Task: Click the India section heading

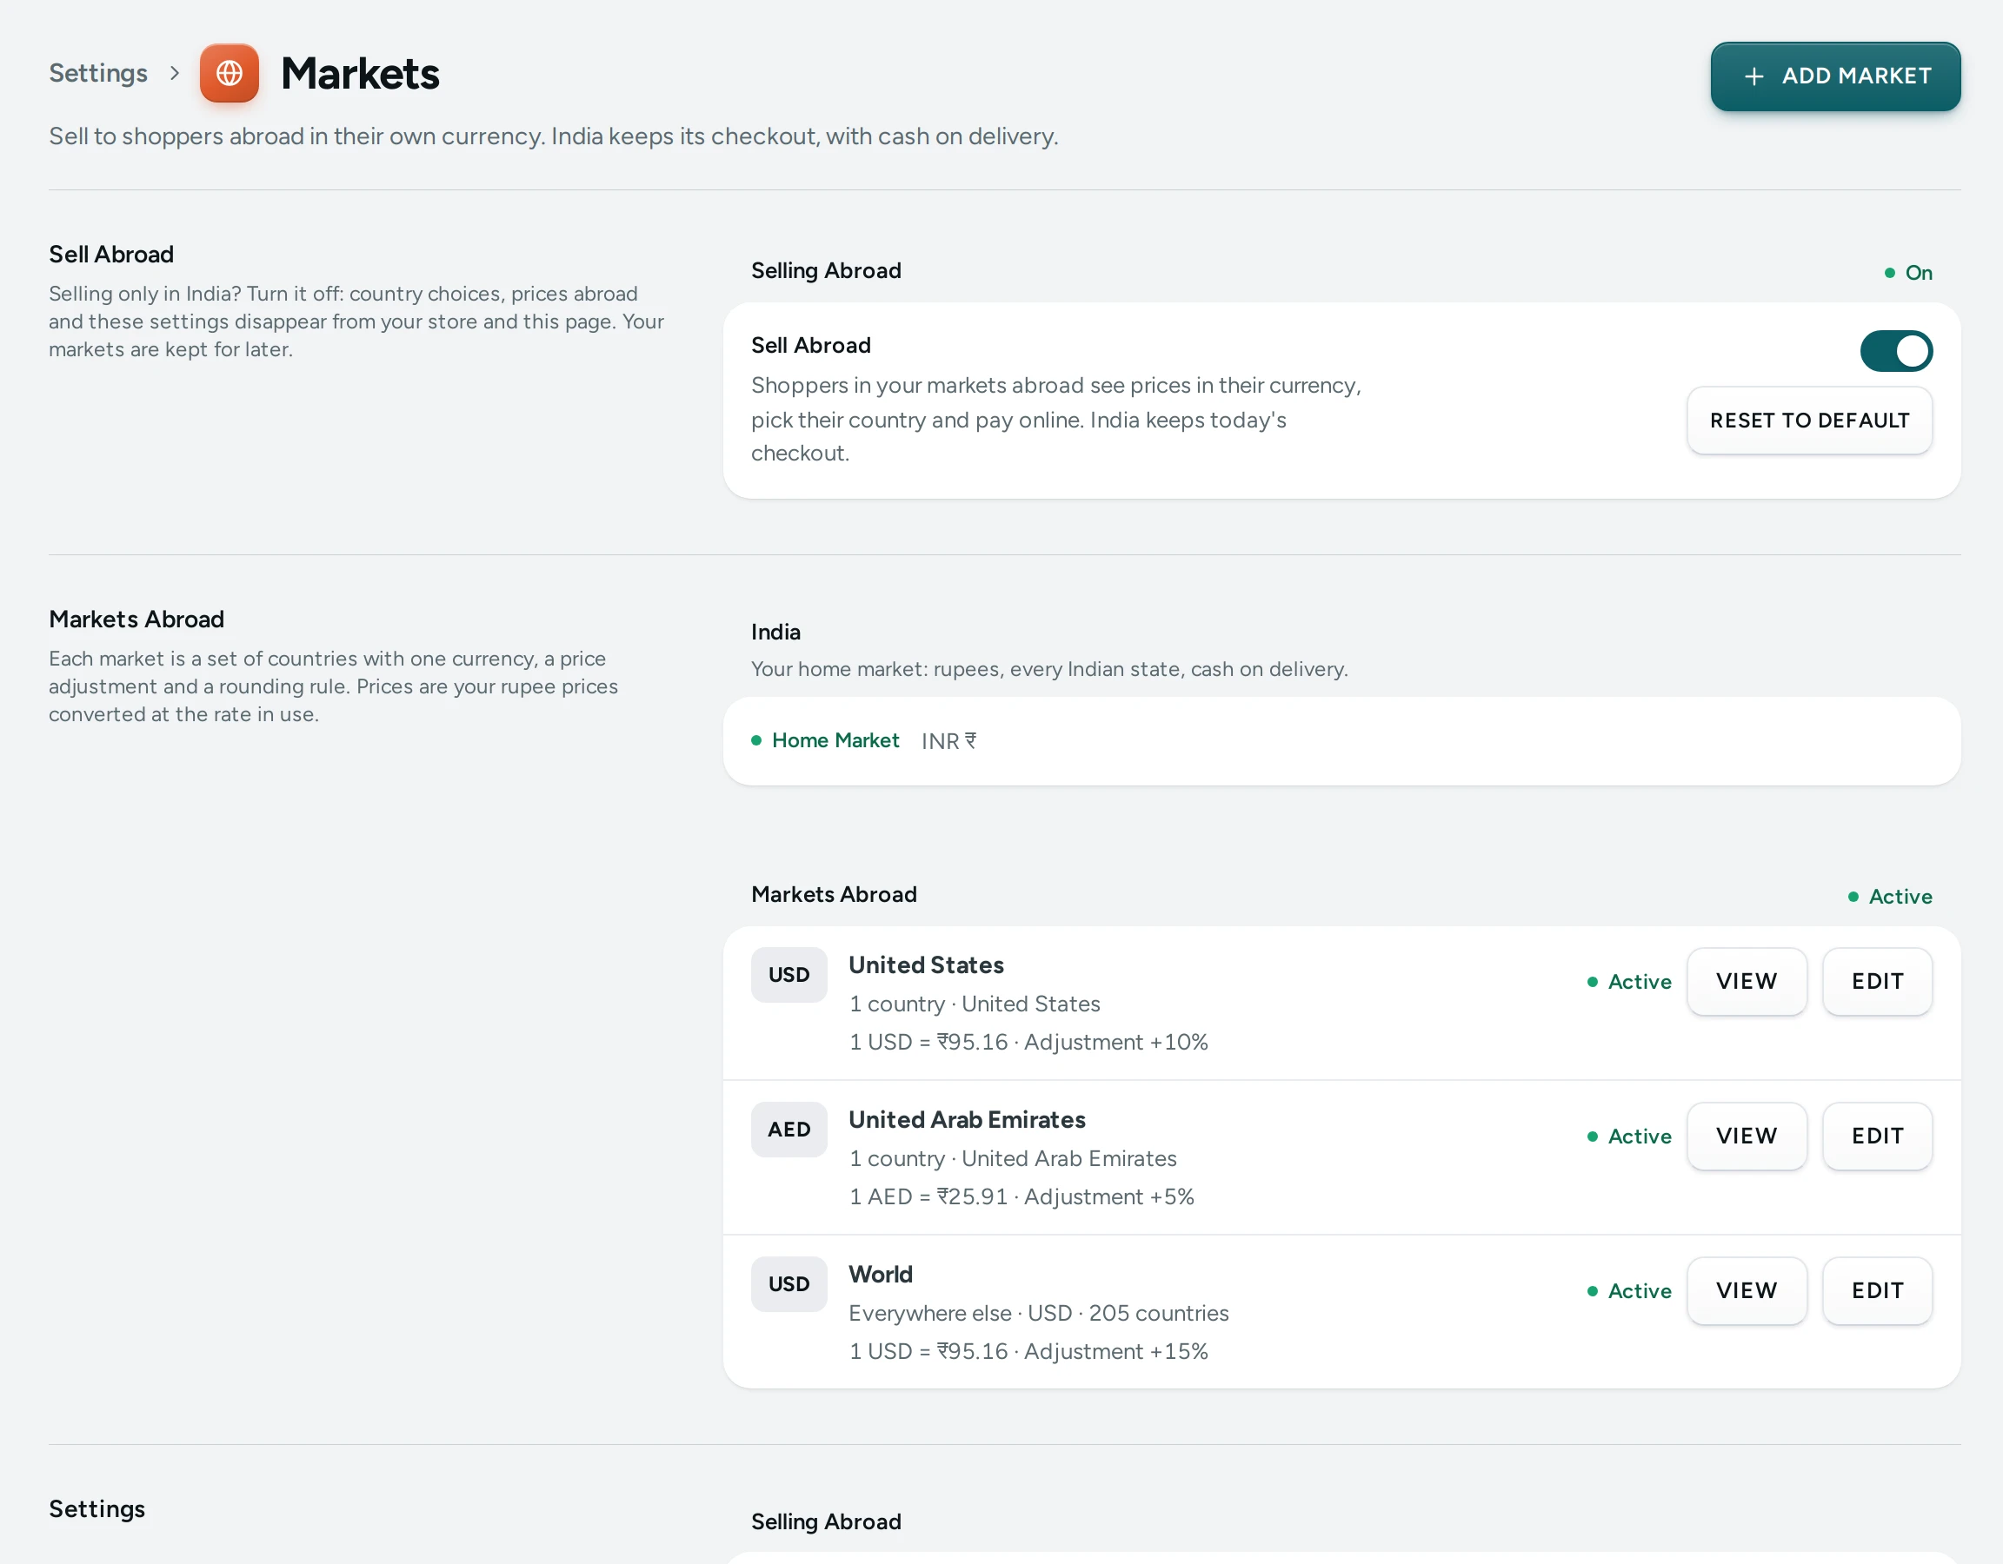Action: (775, 633)
